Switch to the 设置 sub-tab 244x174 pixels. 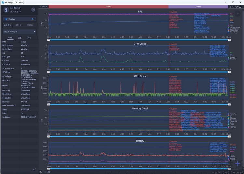pyautogui.click(x=20, y=38)
